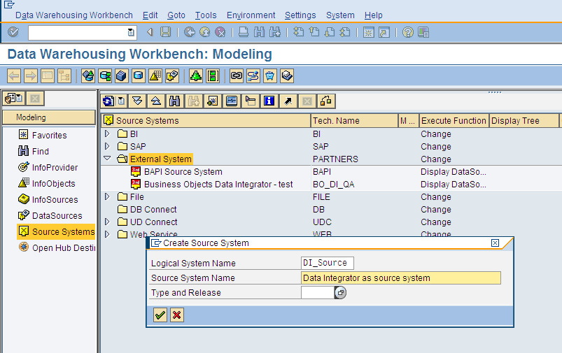Click the blue Information icon in tree toolbar
Viewport: 562px width, 353px height.
pos(269,101)
